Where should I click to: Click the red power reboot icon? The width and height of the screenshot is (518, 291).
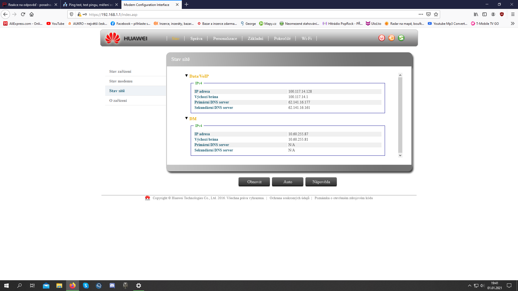(381, 38)
